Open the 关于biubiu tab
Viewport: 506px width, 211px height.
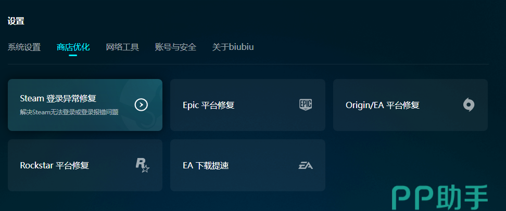[x=233, y=47]
